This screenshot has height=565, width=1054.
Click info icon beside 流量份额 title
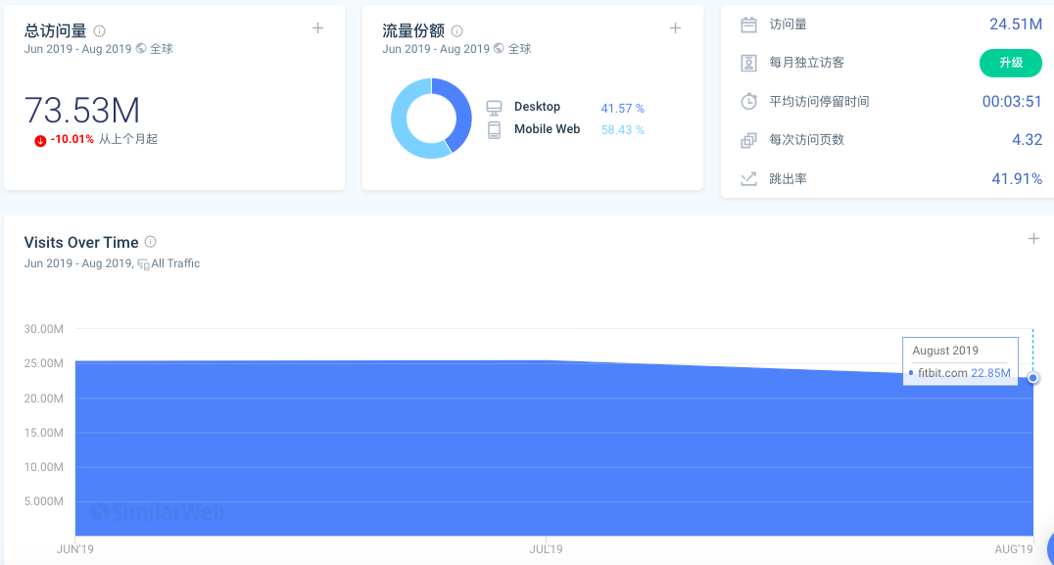pyautogui.click(x=457, y=31)
